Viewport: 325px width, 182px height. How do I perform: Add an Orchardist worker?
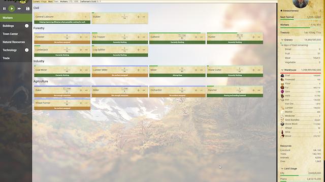click(x=196, y=90)
